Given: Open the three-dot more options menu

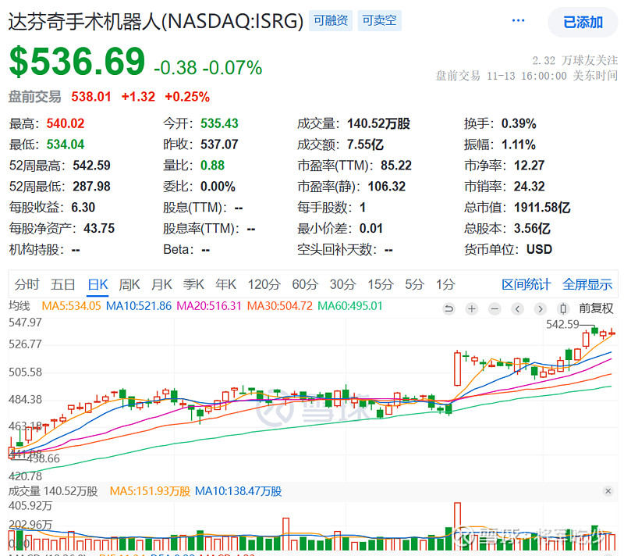Looking at the screenshot, I should coord(518,20).
